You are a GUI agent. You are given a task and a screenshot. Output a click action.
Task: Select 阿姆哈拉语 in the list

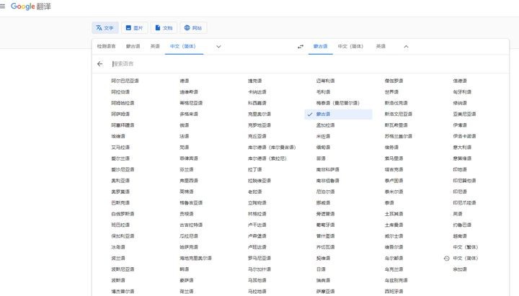123,103
